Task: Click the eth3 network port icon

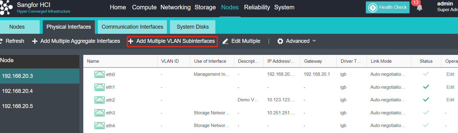Action: pos(100,113)
